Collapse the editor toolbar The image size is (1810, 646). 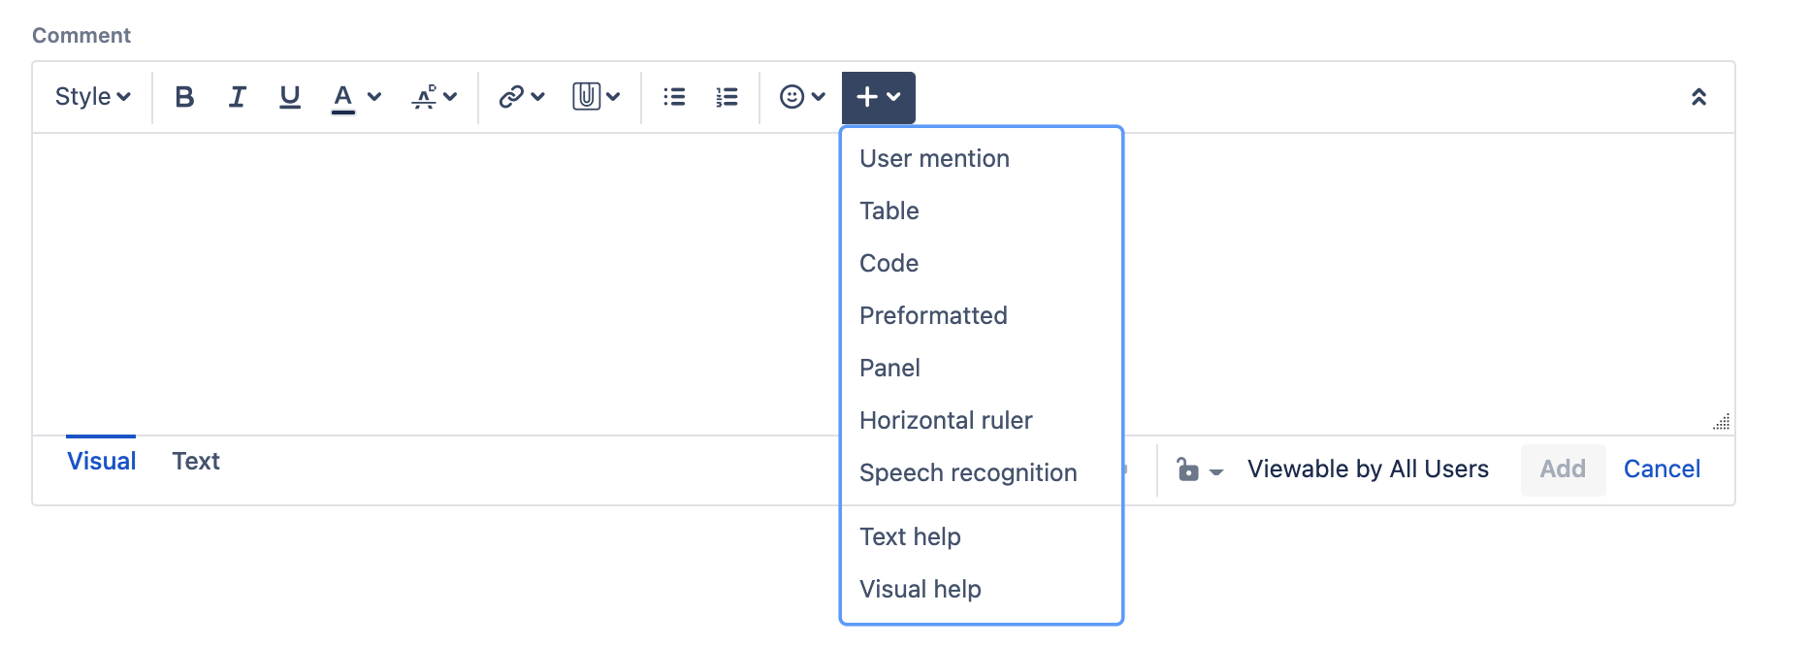[x=1698, y=97]
